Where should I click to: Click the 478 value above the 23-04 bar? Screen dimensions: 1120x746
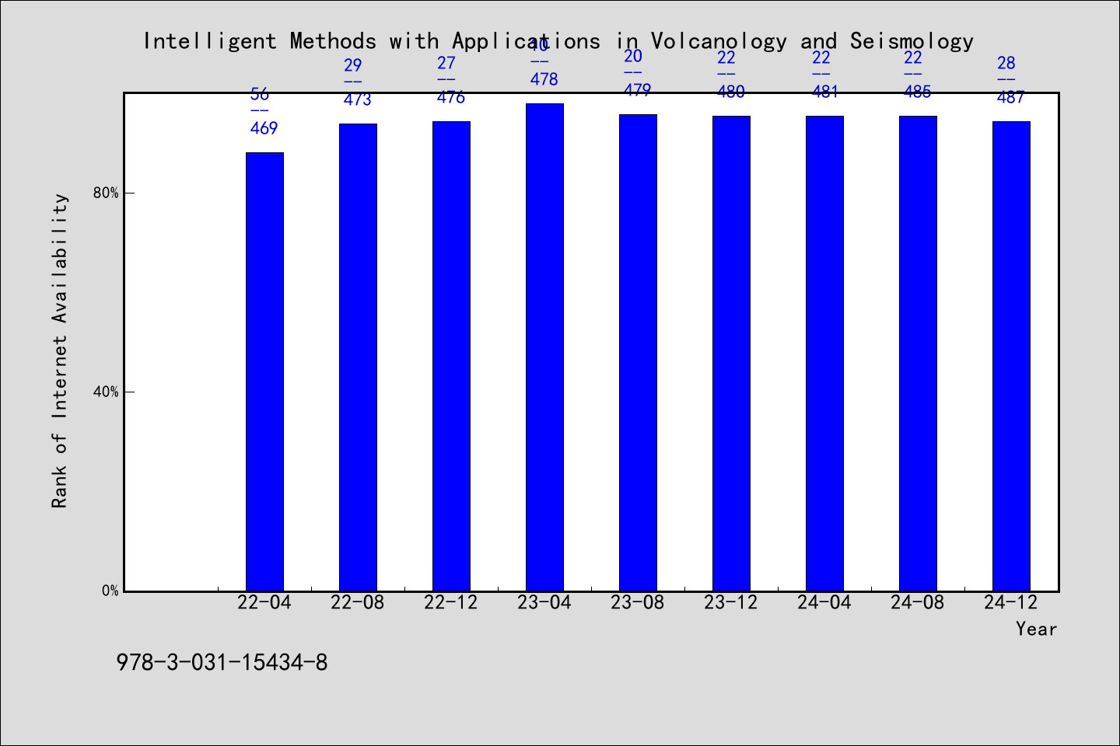544,79
